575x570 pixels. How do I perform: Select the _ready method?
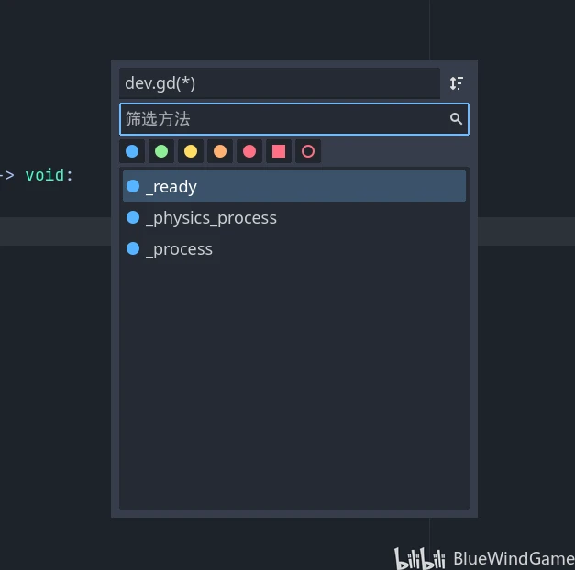(x=171, y=187)
